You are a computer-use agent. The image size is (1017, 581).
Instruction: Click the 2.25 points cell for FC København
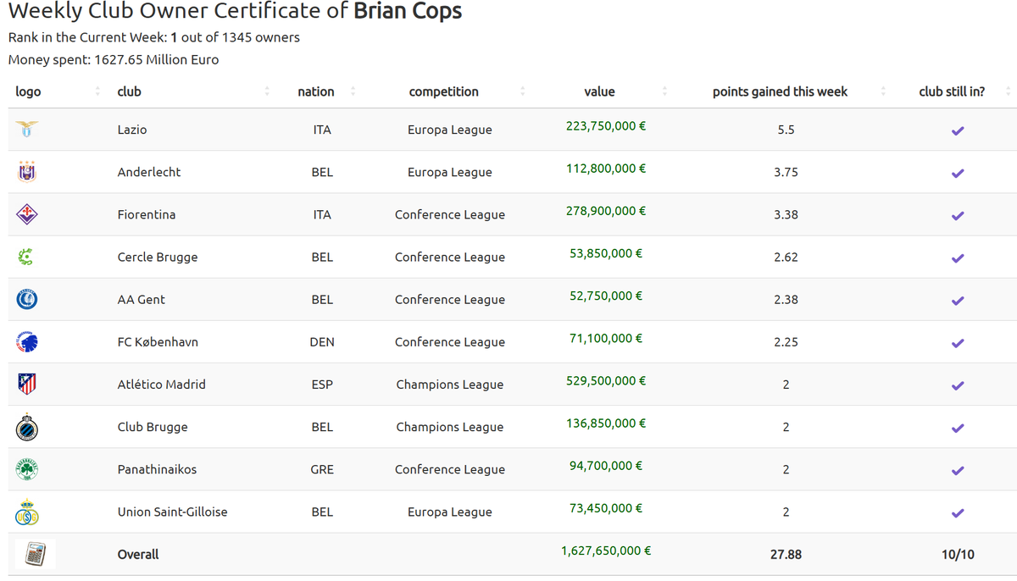coord(786,342)
